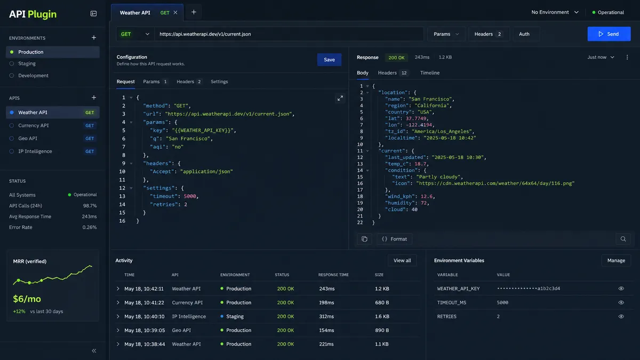Open the Params dropdown in the URL bar
The image size is (640, 360).
tap(446, 34)
